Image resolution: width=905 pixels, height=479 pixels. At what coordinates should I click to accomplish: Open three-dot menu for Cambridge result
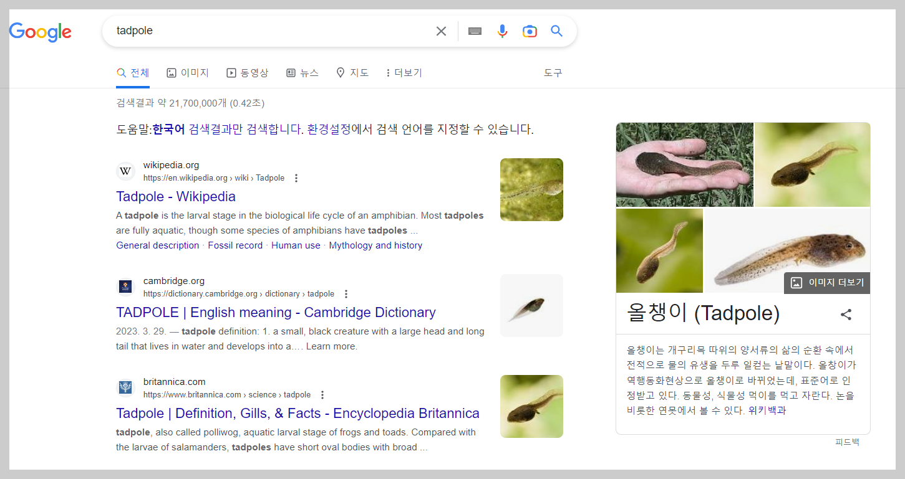coord(346,294)
